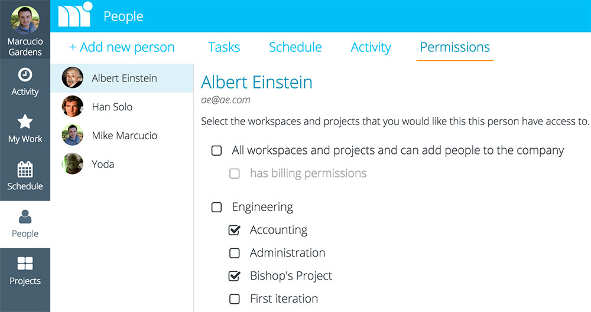Click Albert Einstein's avatar photo
This screenshot has height=312, width=591.
point(72,78)
